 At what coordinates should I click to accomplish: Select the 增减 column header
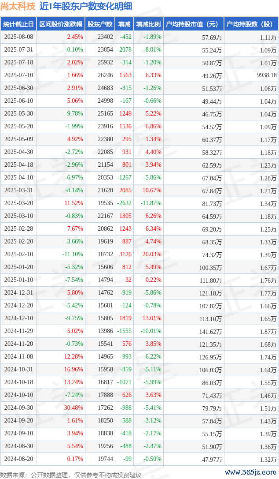pyautogui.click(x=124, y=24)
